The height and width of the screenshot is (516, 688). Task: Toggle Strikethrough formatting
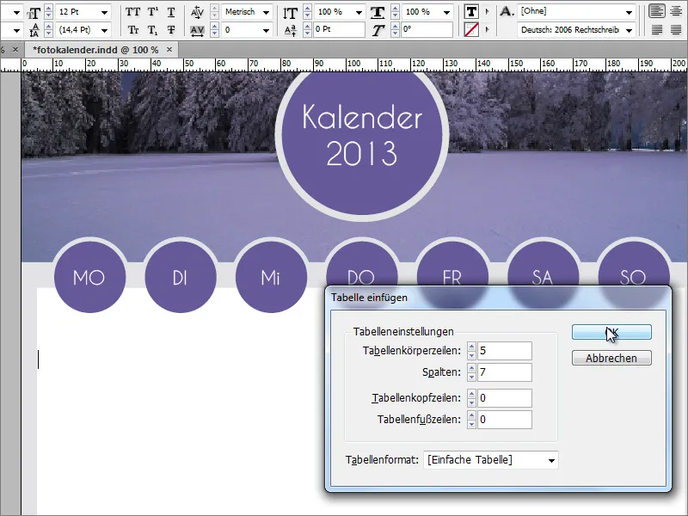coord(171,30)
